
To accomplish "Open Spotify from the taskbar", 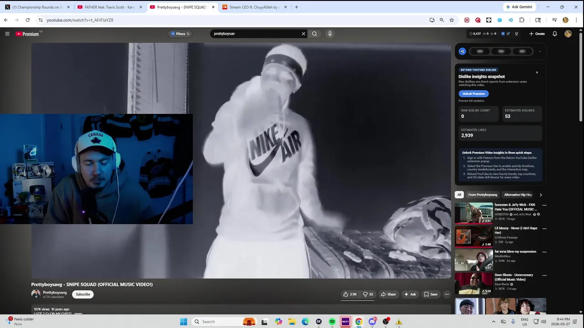I will tap(332, 322).
